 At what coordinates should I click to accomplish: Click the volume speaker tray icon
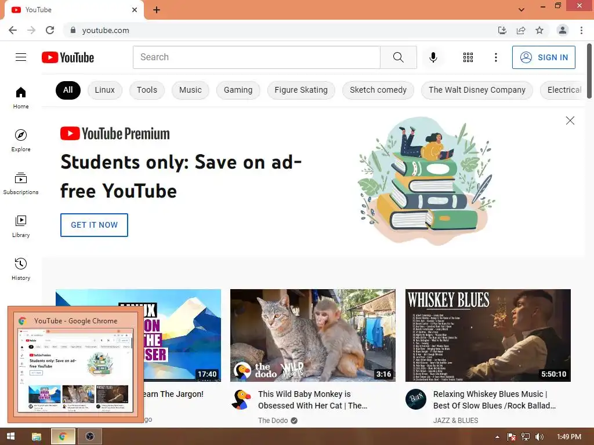[539, 437]
